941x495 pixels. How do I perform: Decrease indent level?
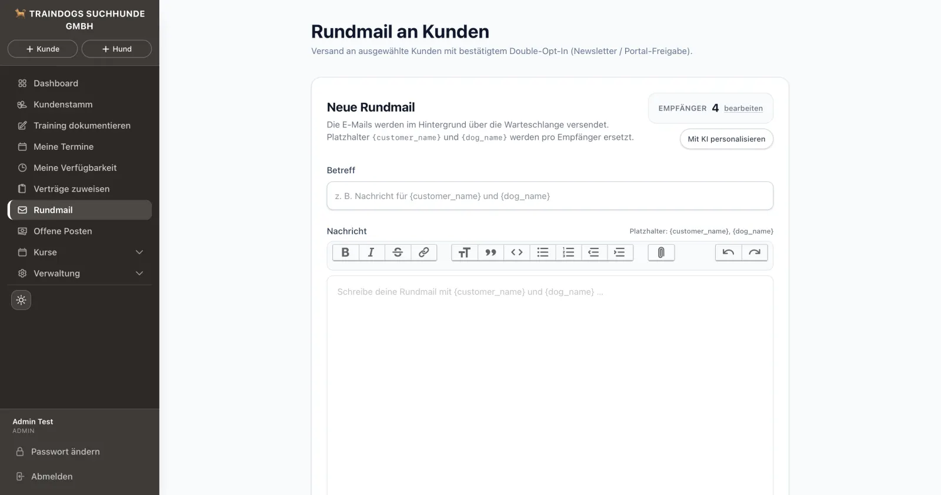594,252
